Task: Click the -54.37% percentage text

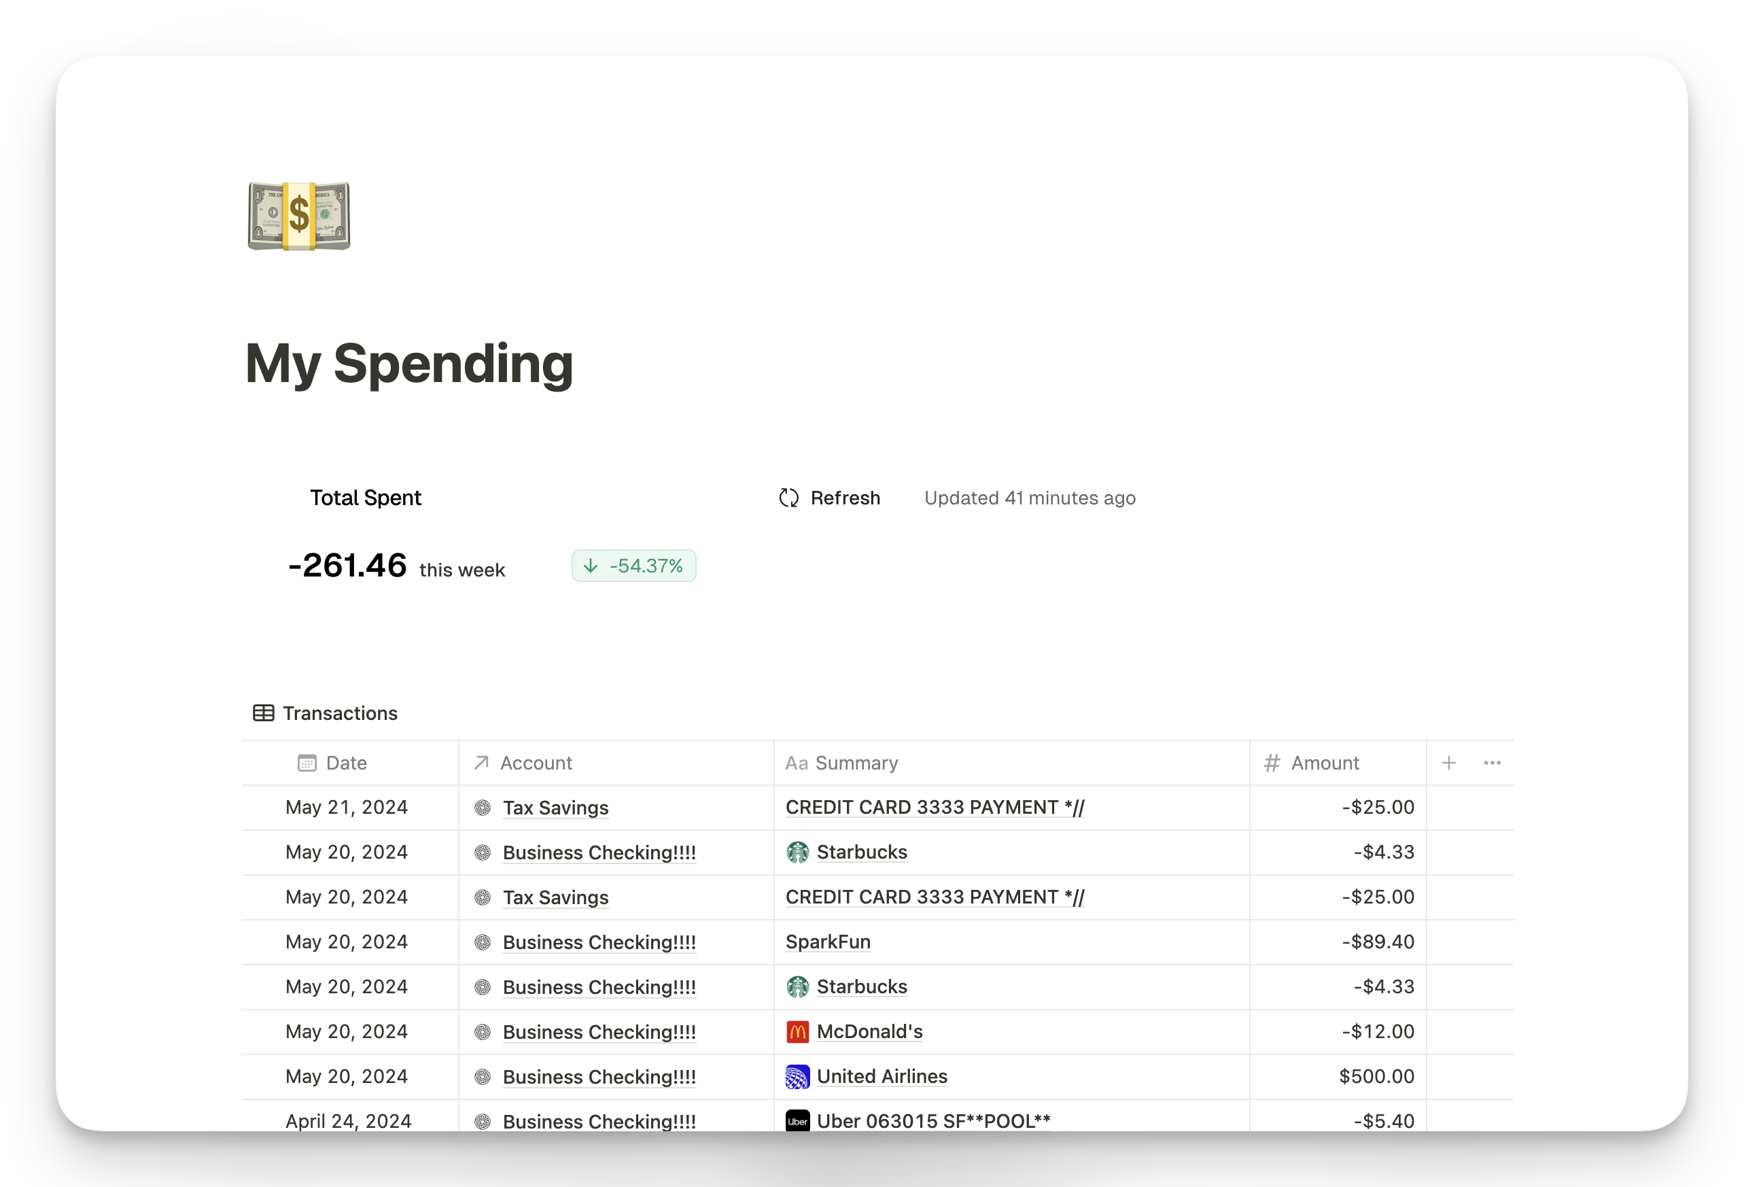Action: pos(646,566)
